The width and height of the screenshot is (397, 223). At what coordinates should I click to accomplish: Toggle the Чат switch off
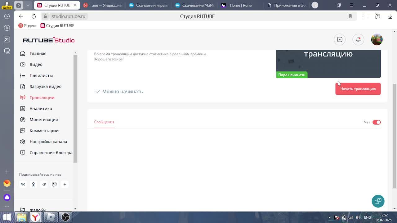click(x=377, y=122)
